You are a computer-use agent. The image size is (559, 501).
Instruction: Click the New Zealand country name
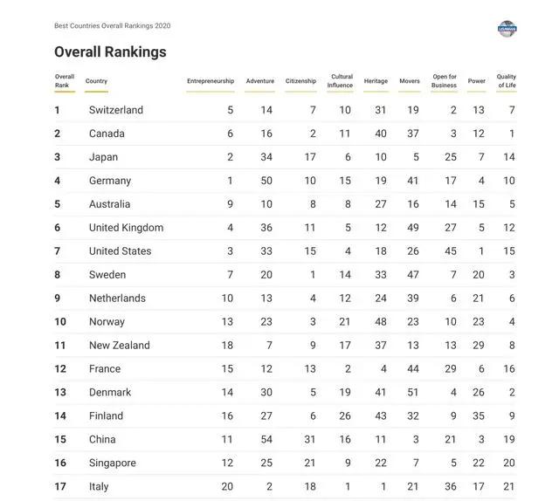[x=119, y=346]
